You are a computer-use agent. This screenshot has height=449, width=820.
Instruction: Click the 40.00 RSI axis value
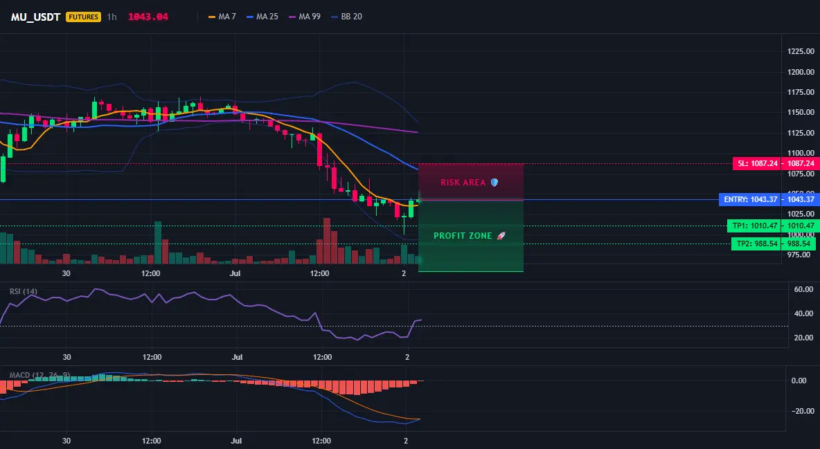click(804, 313)
